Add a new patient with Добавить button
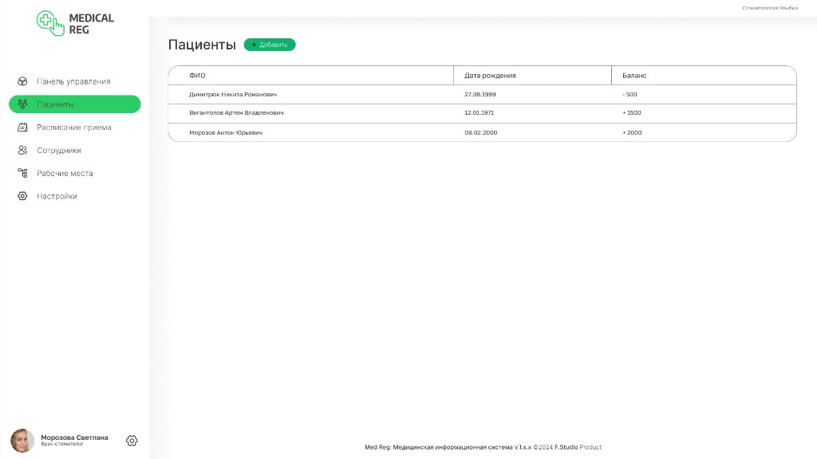This screenshot has height=459, width=817. (270, 45)
